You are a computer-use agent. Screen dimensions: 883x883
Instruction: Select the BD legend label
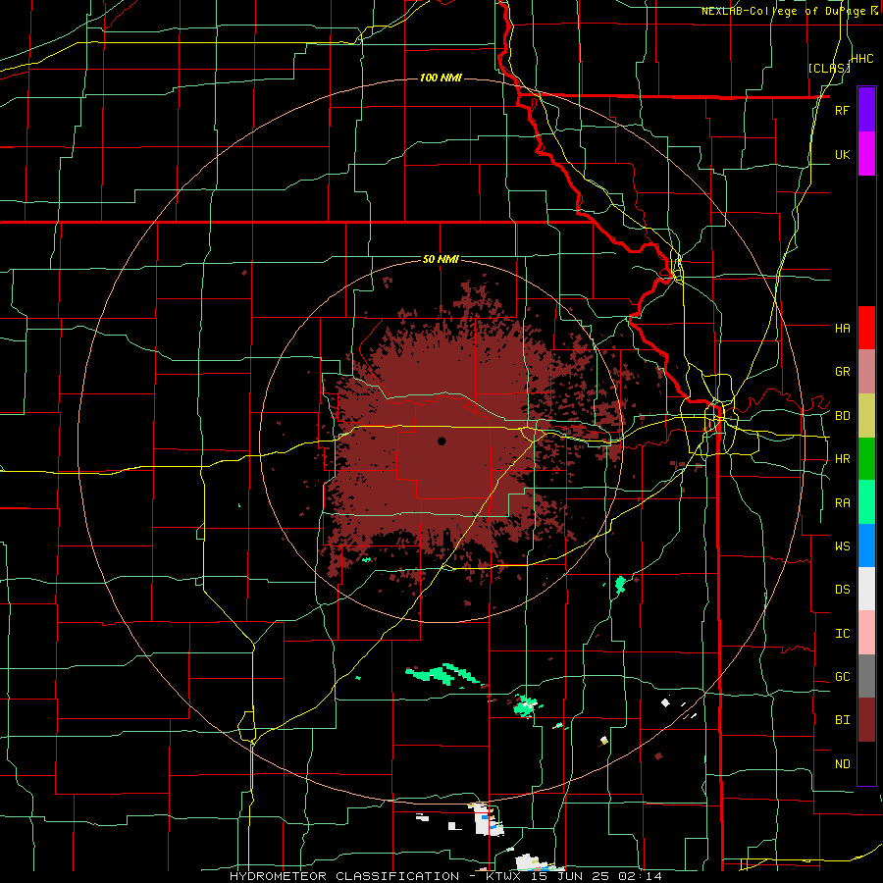(x=842, y=416)
